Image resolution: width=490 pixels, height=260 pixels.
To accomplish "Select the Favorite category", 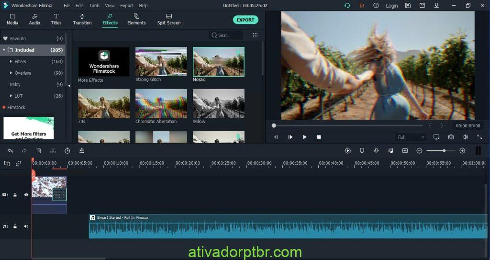I will 33,38.
